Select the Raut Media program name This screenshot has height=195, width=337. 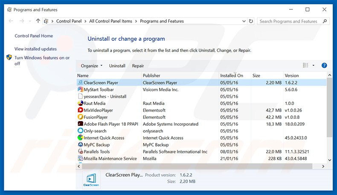(x=95, y=103)
